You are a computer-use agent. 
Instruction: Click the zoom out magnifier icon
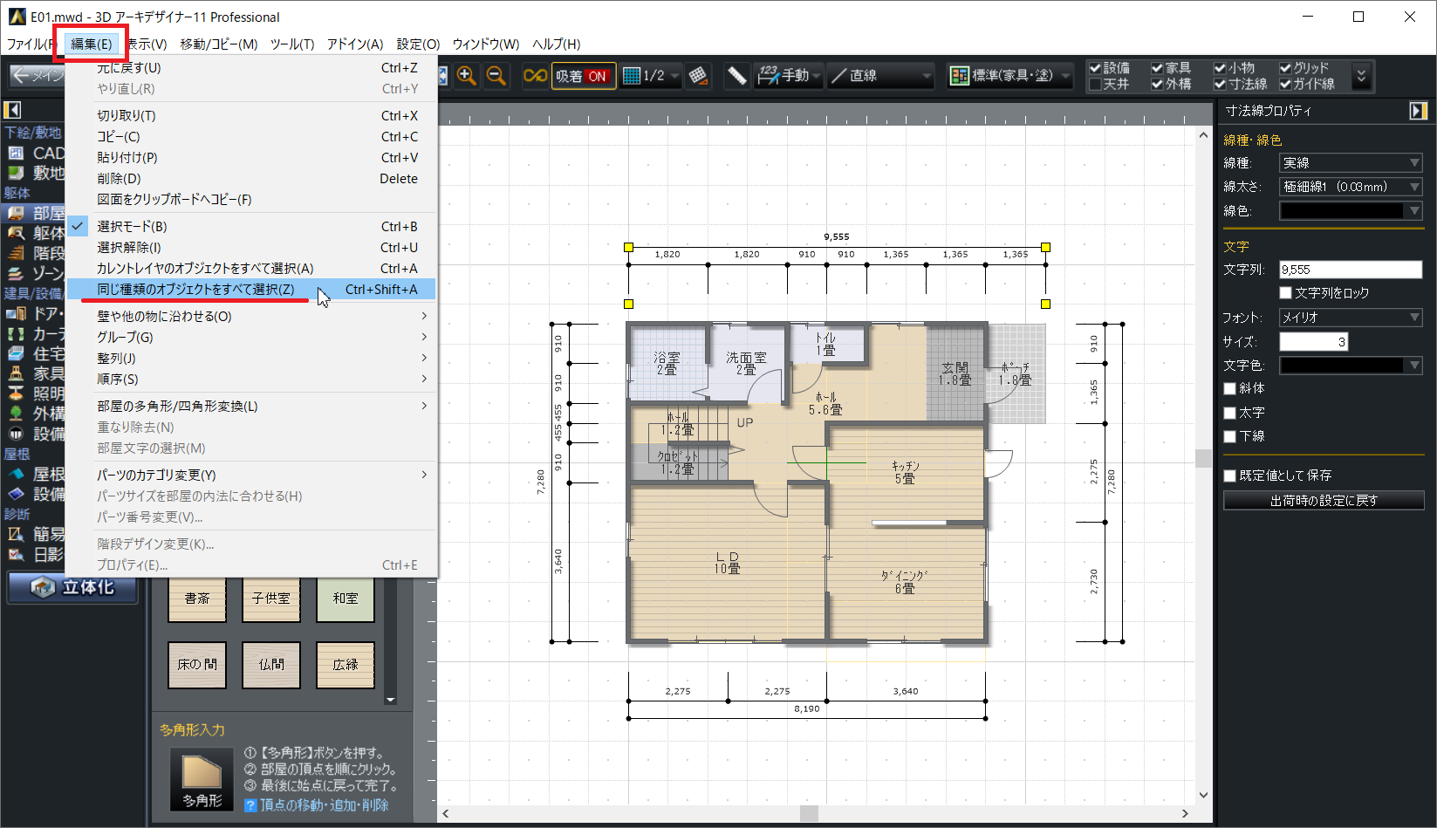click(496, 76)
